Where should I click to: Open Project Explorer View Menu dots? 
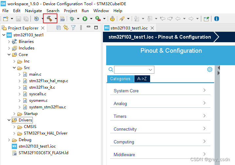point(81,28)
